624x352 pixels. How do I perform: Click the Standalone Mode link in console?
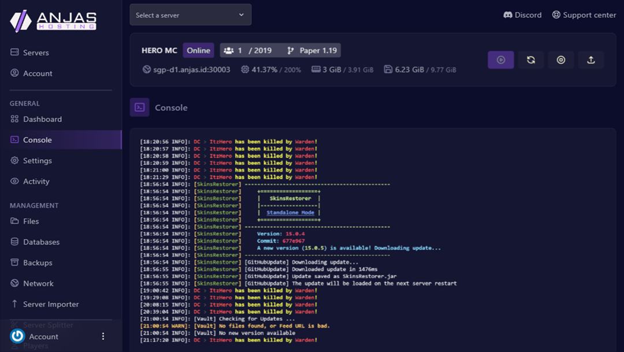(x=291, y=212)
